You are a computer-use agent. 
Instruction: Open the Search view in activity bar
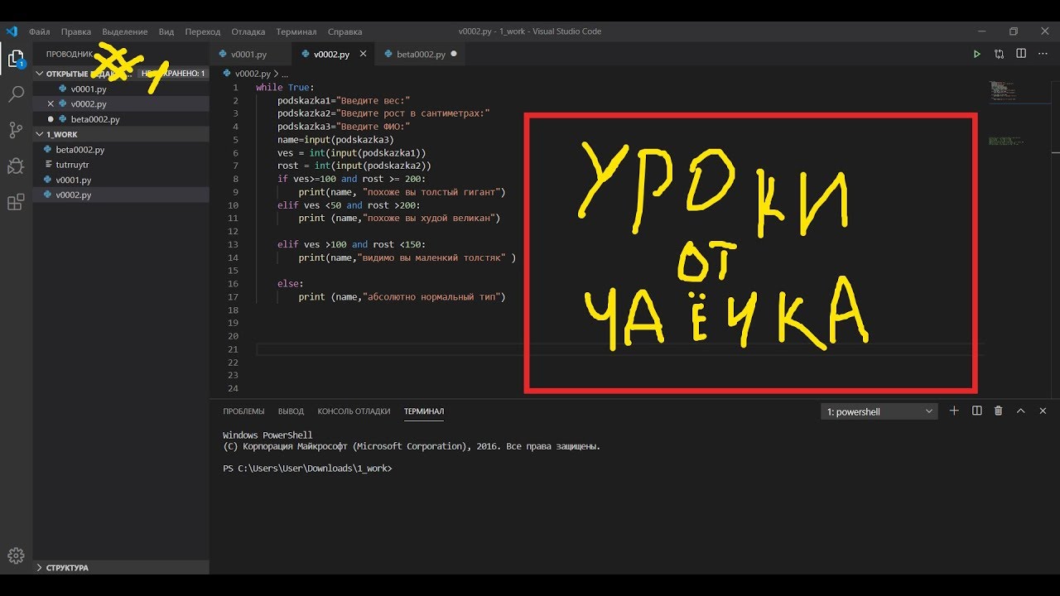tap(16, 94)
